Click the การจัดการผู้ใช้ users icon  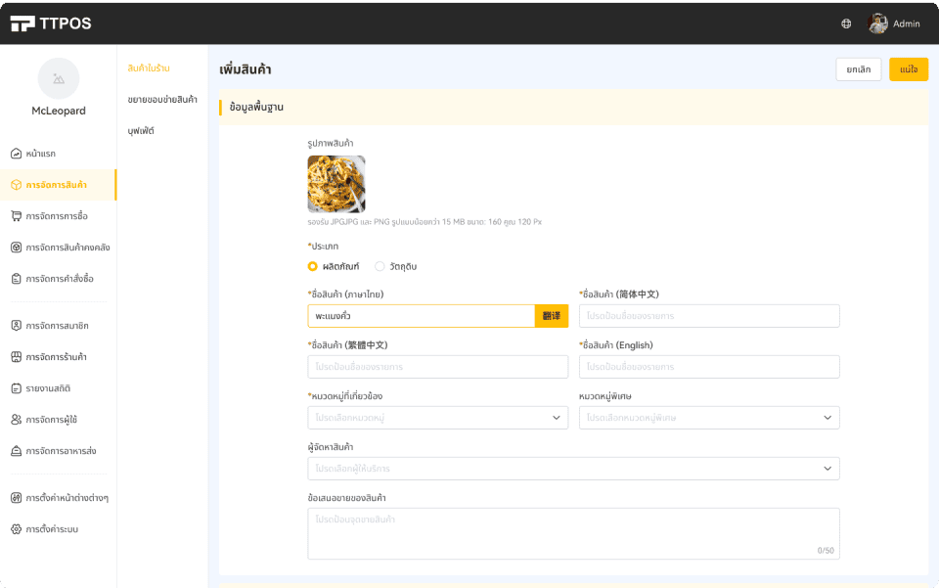point(17,420)
